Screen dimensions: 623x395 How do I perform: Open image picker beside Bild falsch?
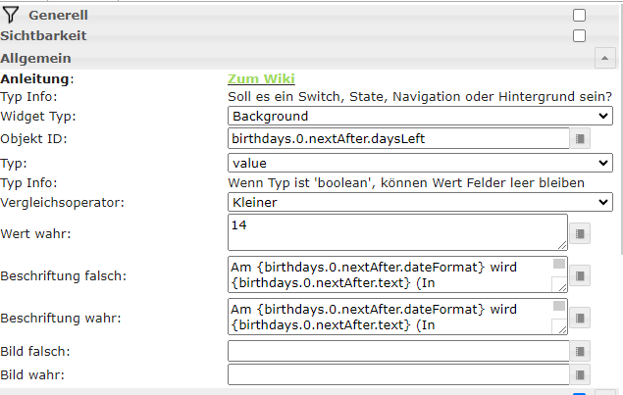click(581, 351)
